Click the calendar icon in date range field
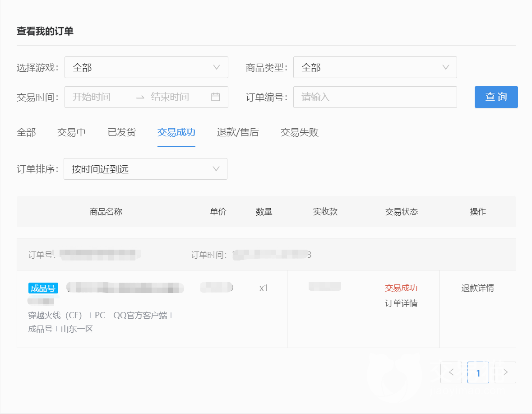The width and height of the screenshot is (532, 414). [215, 97]
